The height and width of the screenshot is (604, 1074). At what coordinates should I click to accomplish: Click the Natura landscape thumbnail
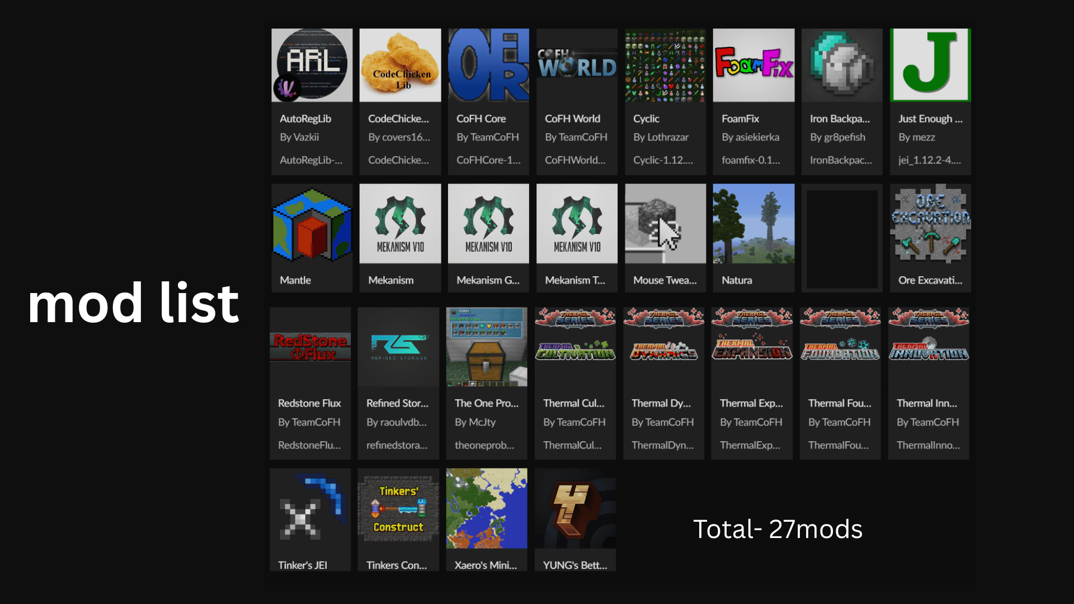753,224
